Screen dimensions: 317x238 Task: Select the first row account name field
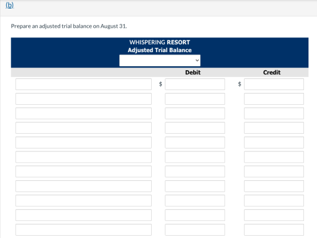(x=84, y=84)
